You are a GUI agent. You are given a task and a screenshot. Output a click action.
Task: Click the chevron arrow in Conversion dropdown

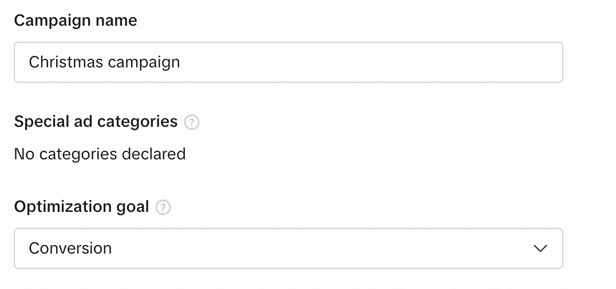(540, 248)
